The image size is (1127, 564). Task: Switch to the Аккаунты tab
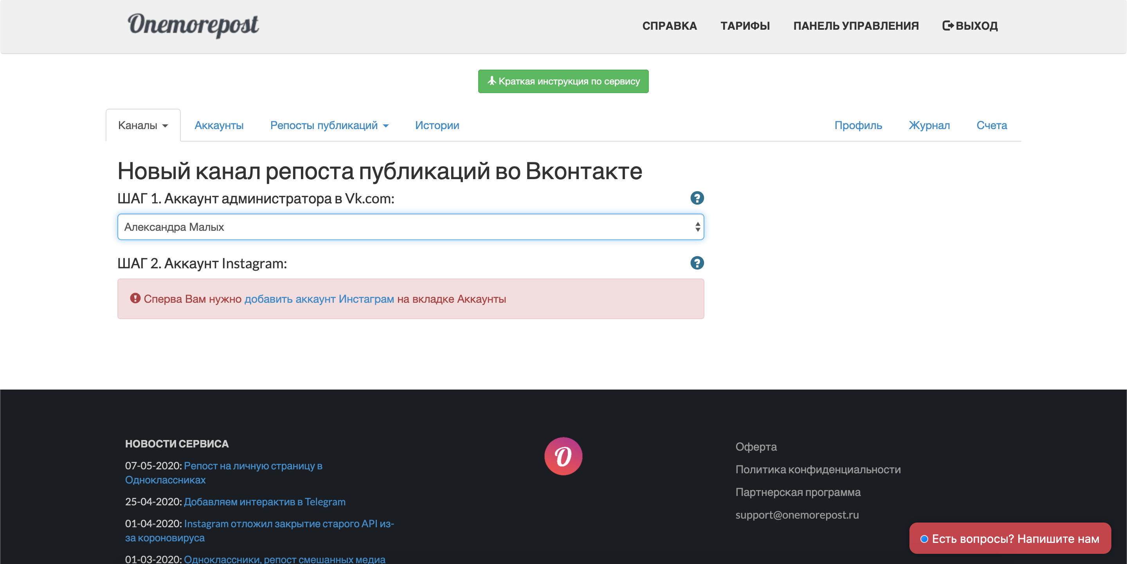coord(219,126)
